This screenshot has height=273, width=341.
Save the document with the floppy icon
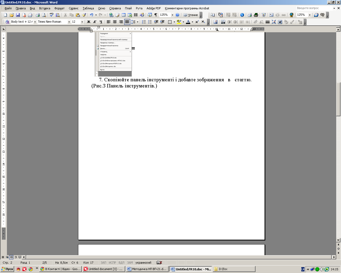(18, 15)
